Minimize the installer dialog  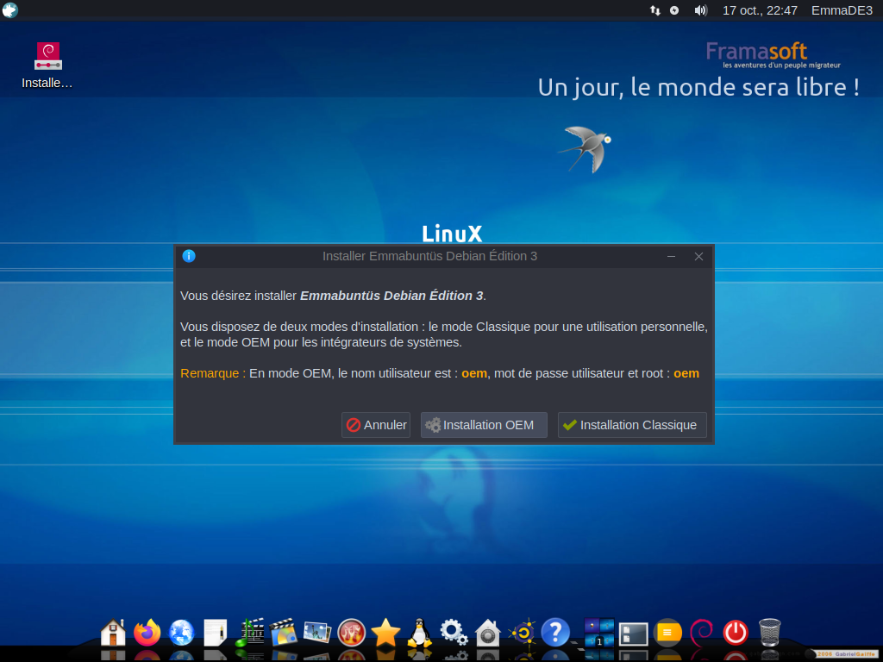coord(671,256)
